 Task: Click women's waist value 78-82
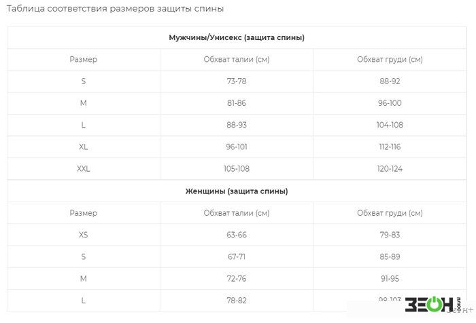pos(237,301)
